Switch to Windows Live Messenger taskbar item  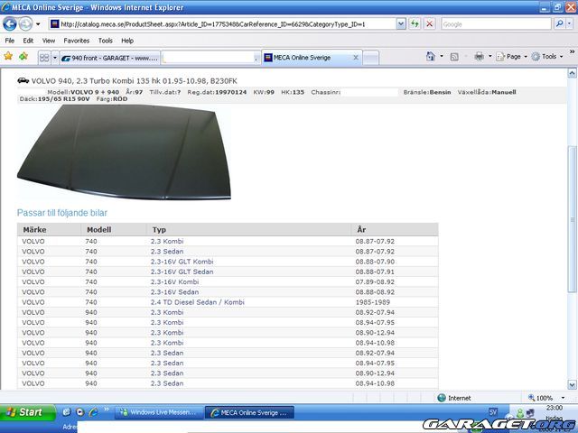(x=158, y=412)
